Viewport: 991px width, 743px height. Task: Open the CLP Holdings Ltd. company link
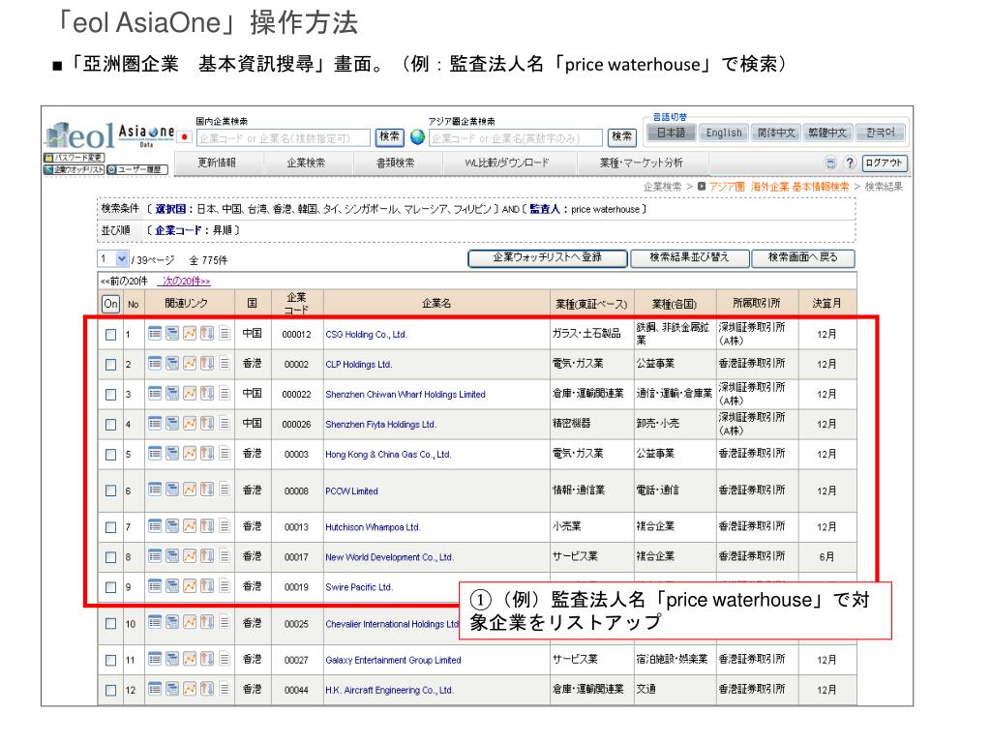coord(359,365)
